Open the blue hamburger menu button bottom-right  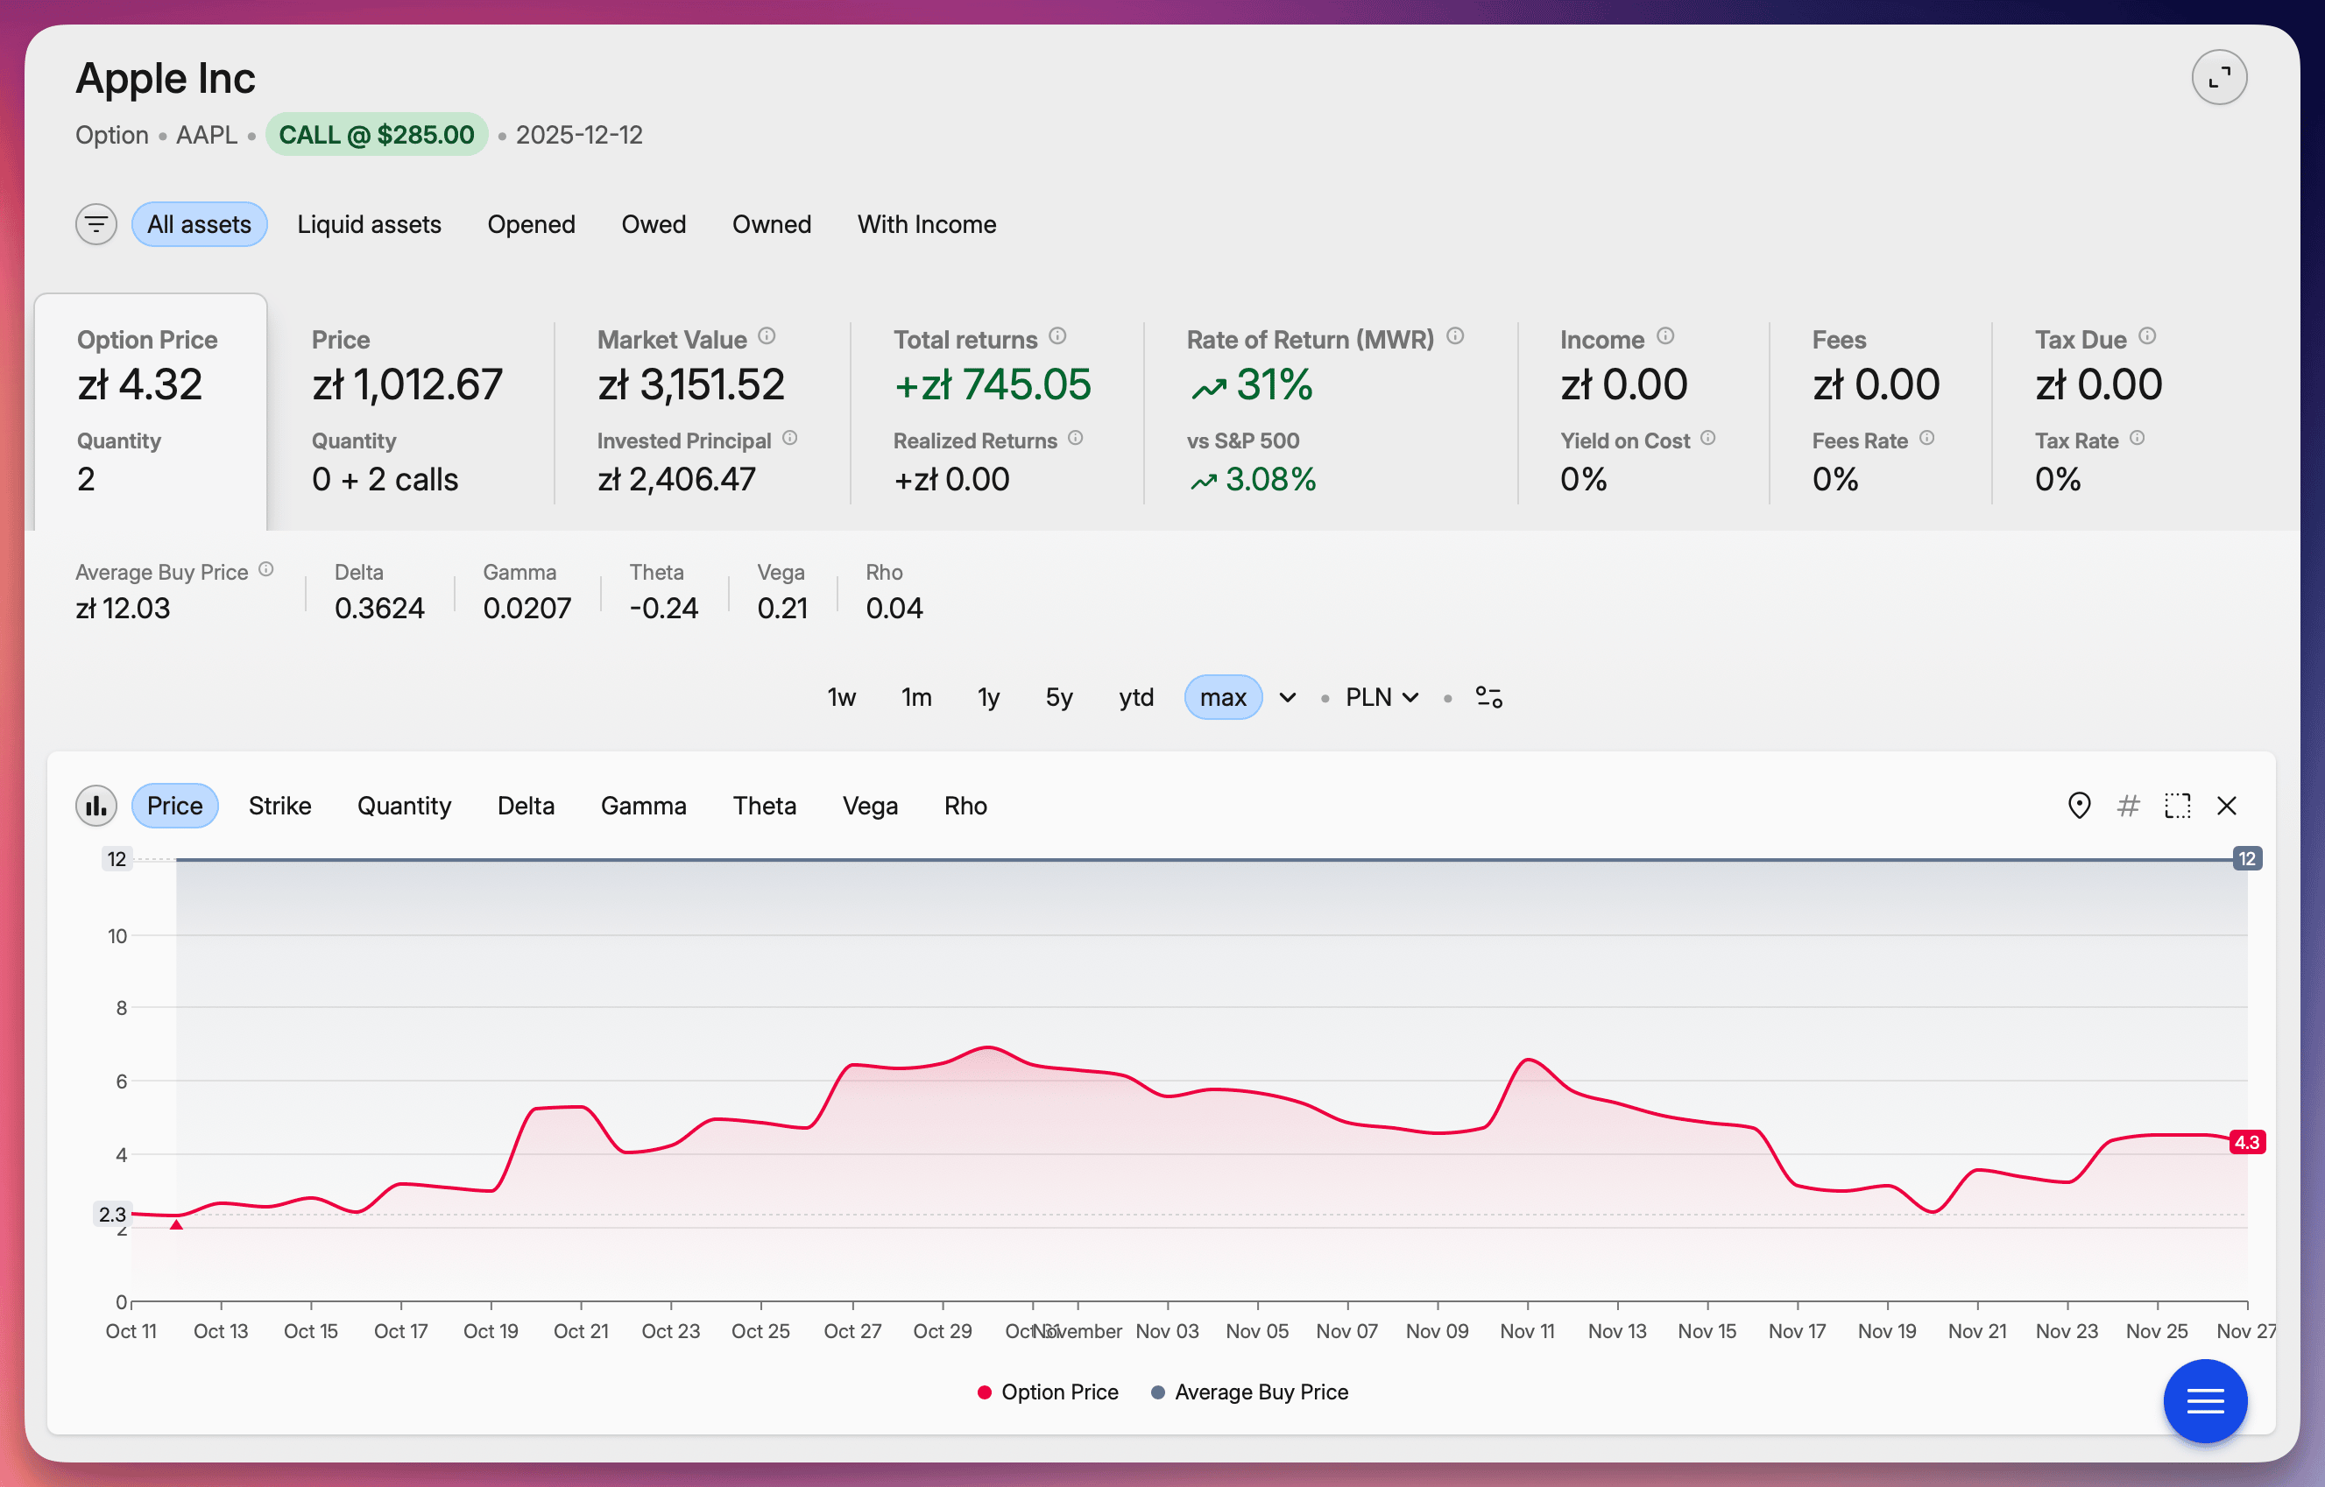[2205, 1401]
